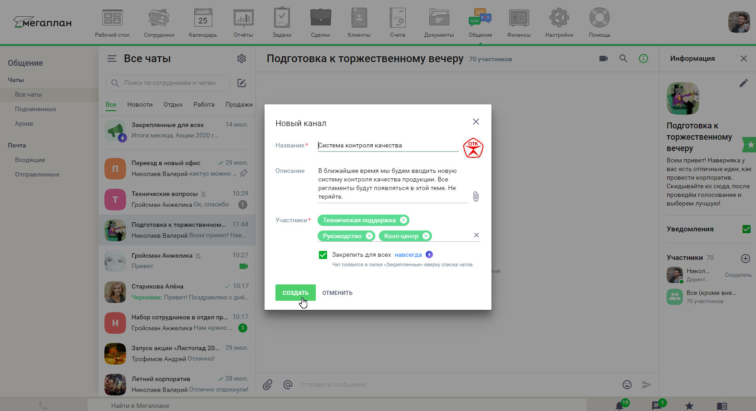The width and height of the screenshot is (756, 411).
Task: Open the Клиенты section
Action: [x=359, y=23]
